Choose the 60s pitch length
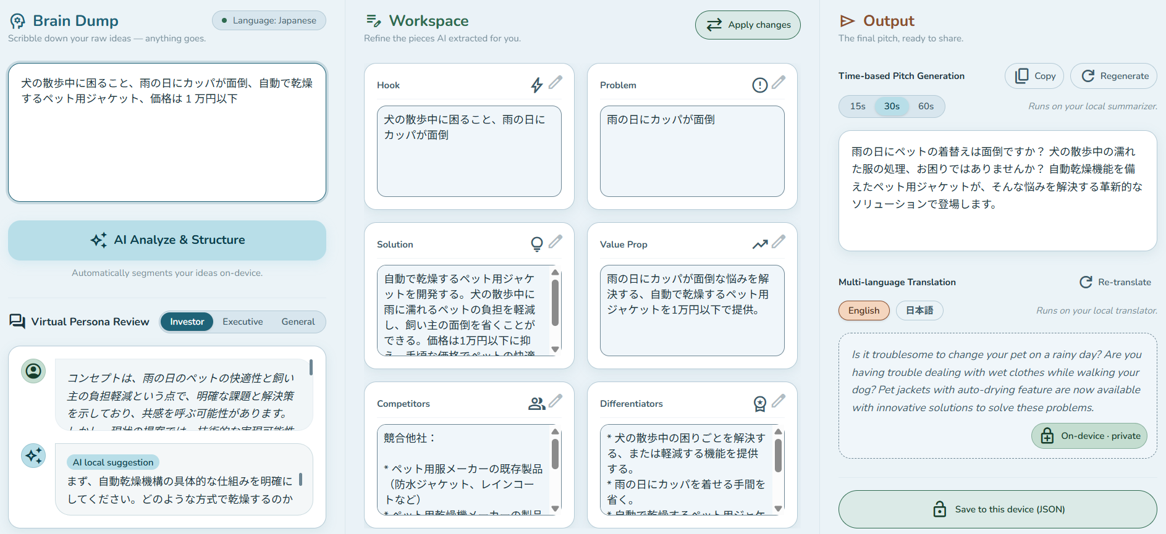 pyautogui.click(x=926, y=106)
